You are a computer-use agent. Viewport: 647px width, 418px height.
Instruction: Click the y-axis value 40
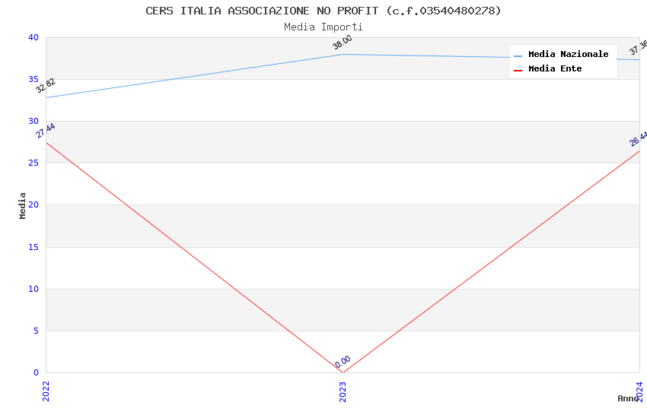pyautogui.click(x=33, y=37)
